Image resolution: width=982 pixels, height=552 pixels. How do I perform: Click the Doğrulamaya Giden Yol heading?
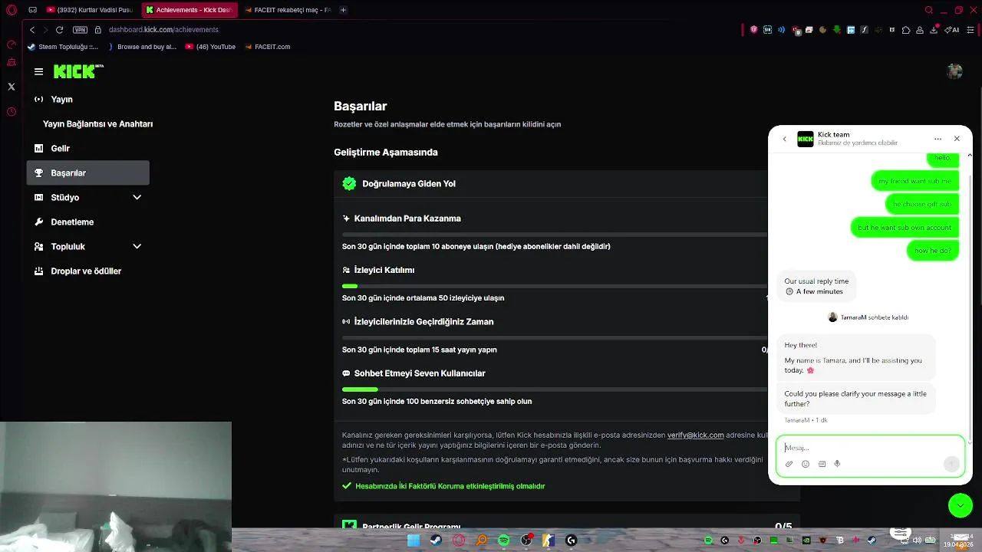409,184
